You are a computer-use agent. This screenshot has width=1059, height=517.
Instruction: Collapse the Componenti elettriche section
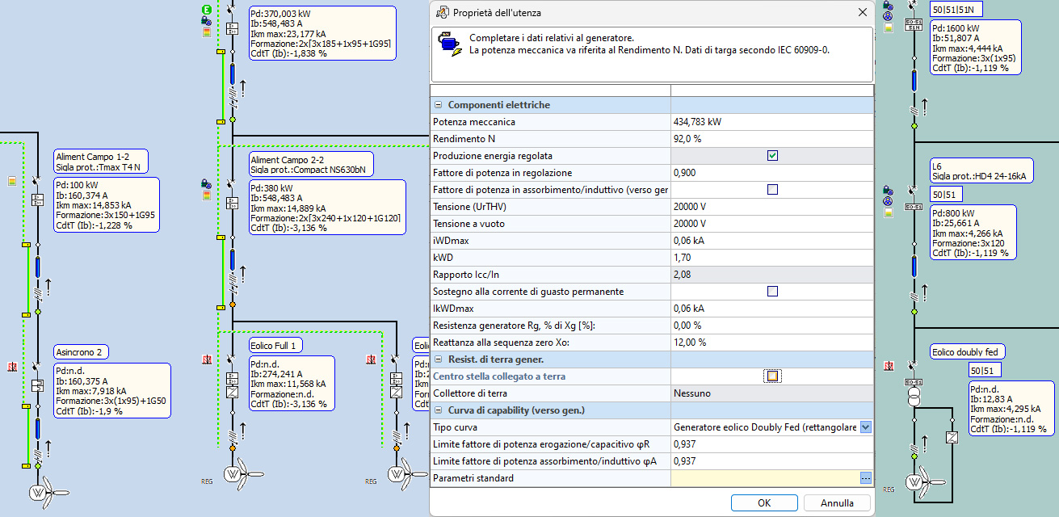[439, 105]
